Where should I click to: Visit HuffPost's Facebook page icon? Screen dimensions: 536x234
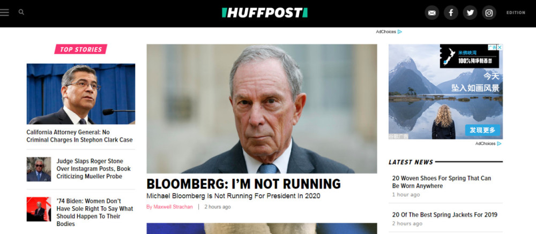tap(451, 13)
